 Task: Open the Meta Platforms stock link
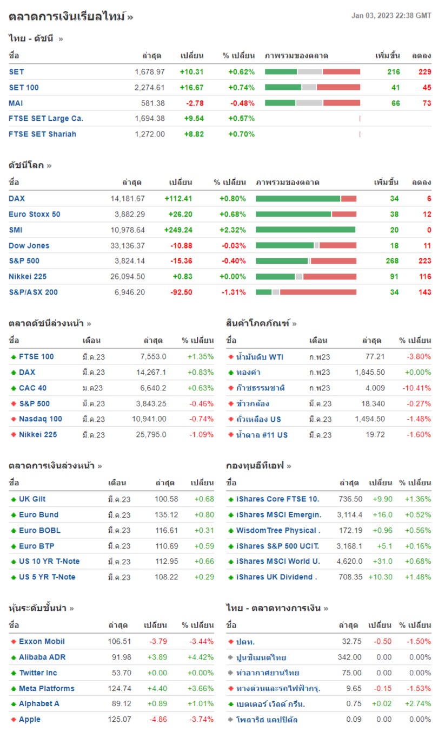(x=47, y=688)
